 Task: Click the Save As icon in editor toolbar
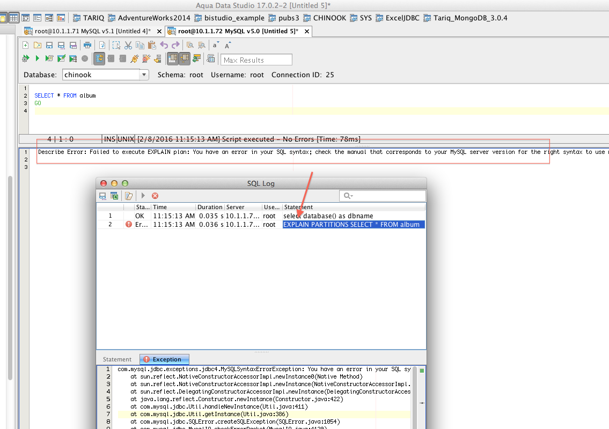(61, 46)
